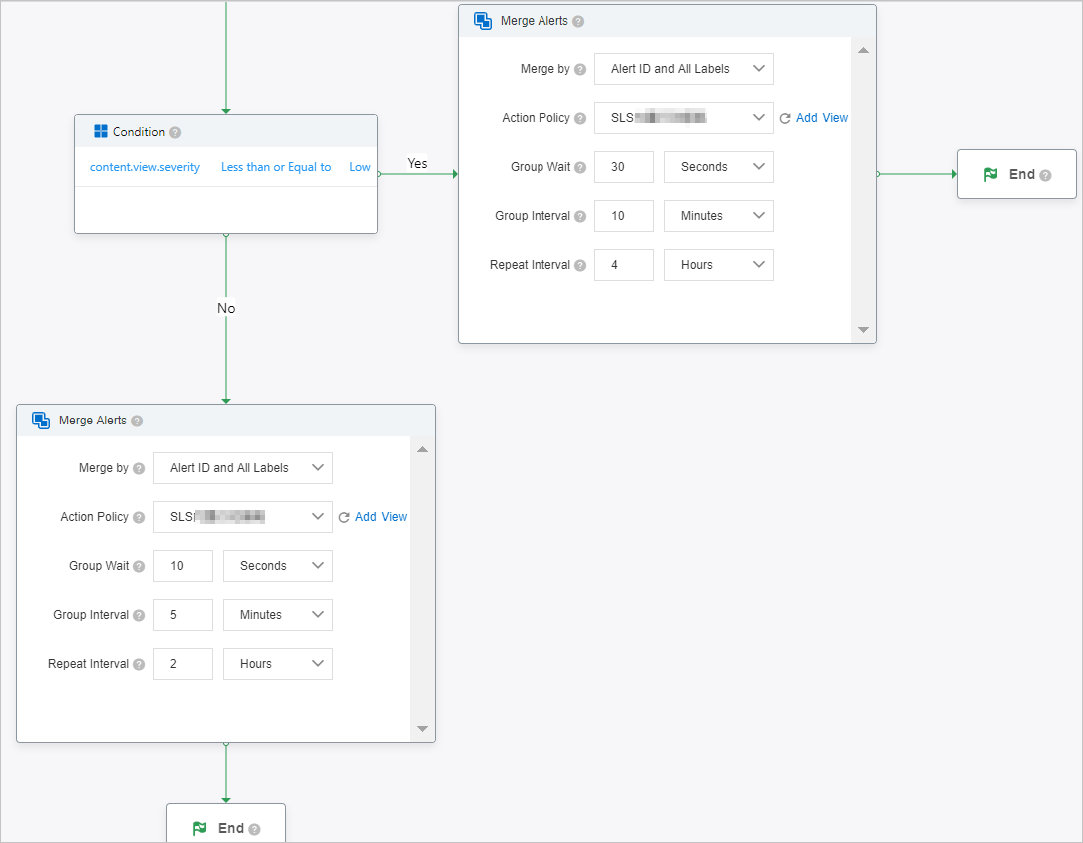The width and height of the screenshot is (1083, 843).
Task: Click the Low severity value in Condition
Action: coord(359,167)
